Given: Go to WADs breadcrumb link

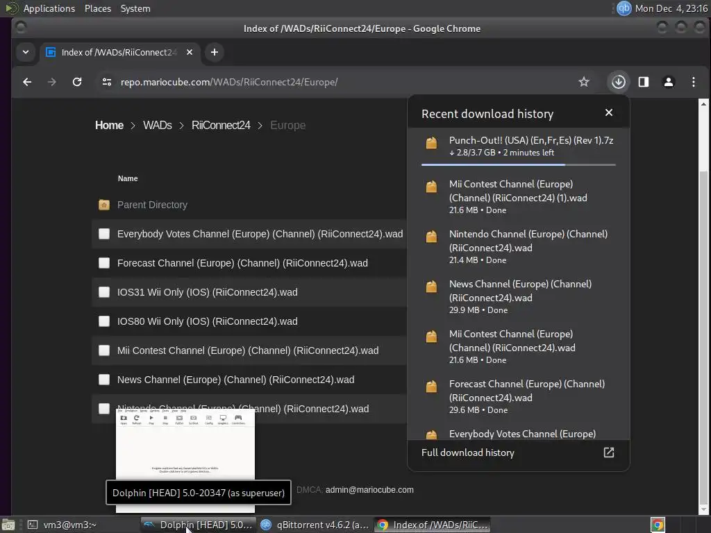Looking at the screenshot, I should pos(158,125).
